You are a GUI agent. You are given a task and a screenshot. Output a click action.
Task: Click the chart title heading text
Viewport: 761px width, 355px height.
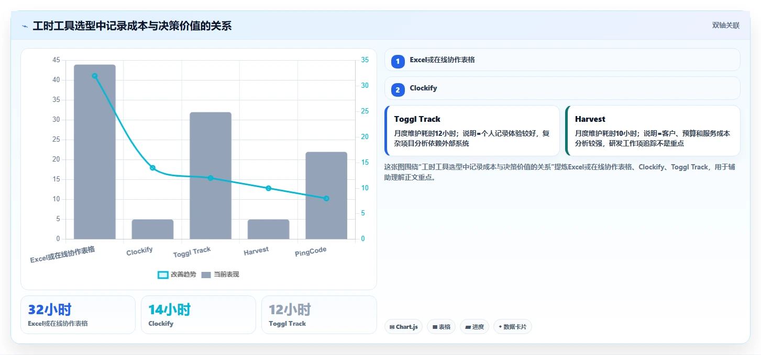[x=132, y=26]
